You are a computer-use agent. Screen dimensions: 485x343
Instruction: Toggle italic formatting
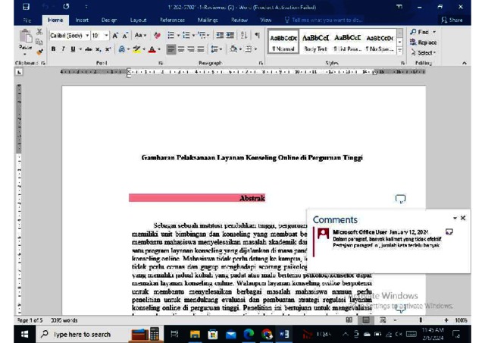click(64, 47)
